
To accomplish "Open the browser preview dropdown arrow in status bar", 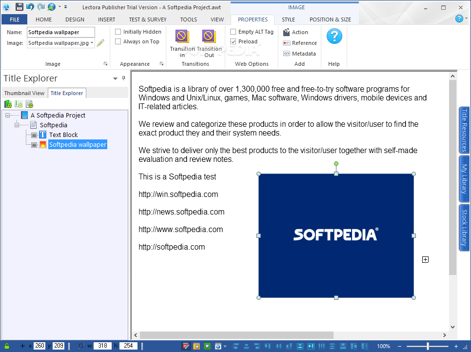I will click(x=225, y=346).
